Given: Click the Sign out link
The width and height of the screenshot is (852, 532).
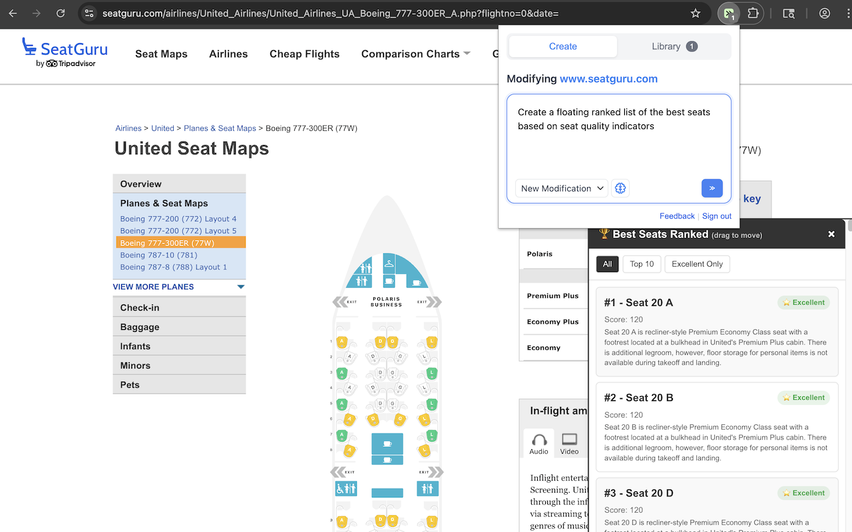Looking at the screenshot, I should [716, 216].
